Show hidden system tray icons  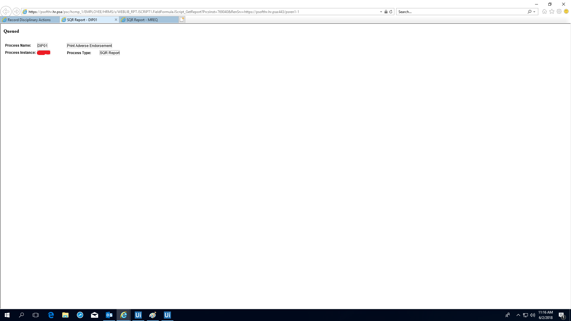tap(518, 315)
